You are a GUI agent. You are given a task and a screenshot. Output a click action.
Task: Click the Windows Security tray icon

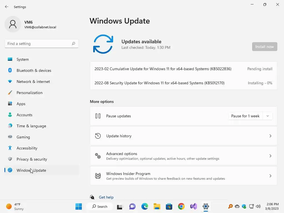click(244, 206)
